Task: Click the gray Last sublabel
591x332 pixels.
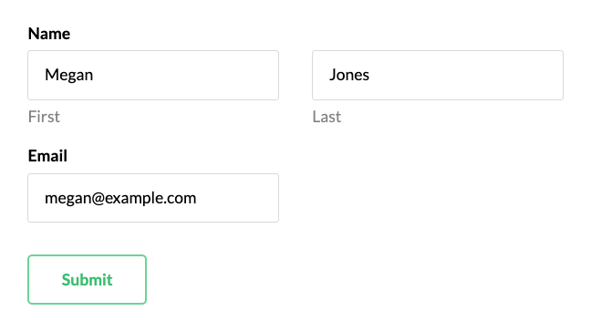Action: [x=327, y=117]
